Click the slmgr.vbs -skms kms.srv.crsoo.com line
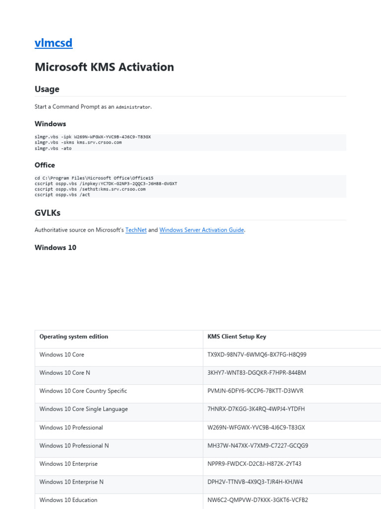Image resolution: width=381 pixels, height=509 pixels. [x=78, y=143]
